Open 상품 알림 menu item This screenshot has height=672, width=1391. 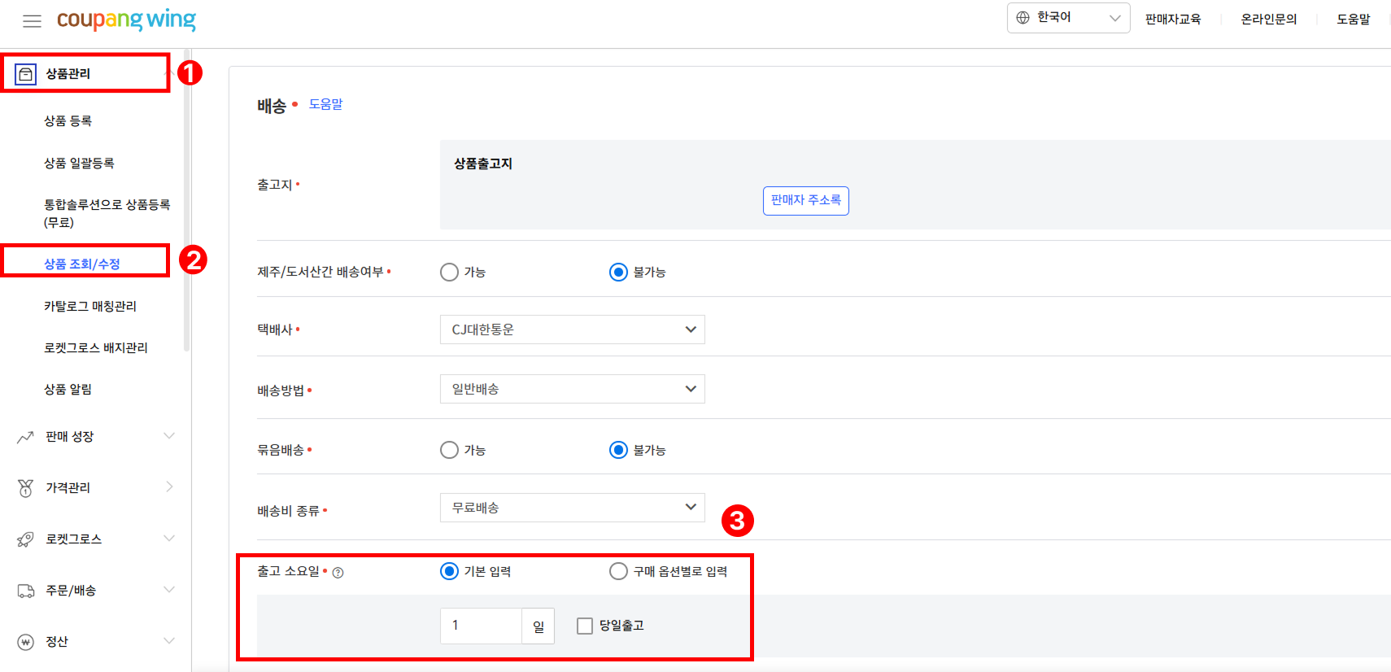tap(68, 389)
